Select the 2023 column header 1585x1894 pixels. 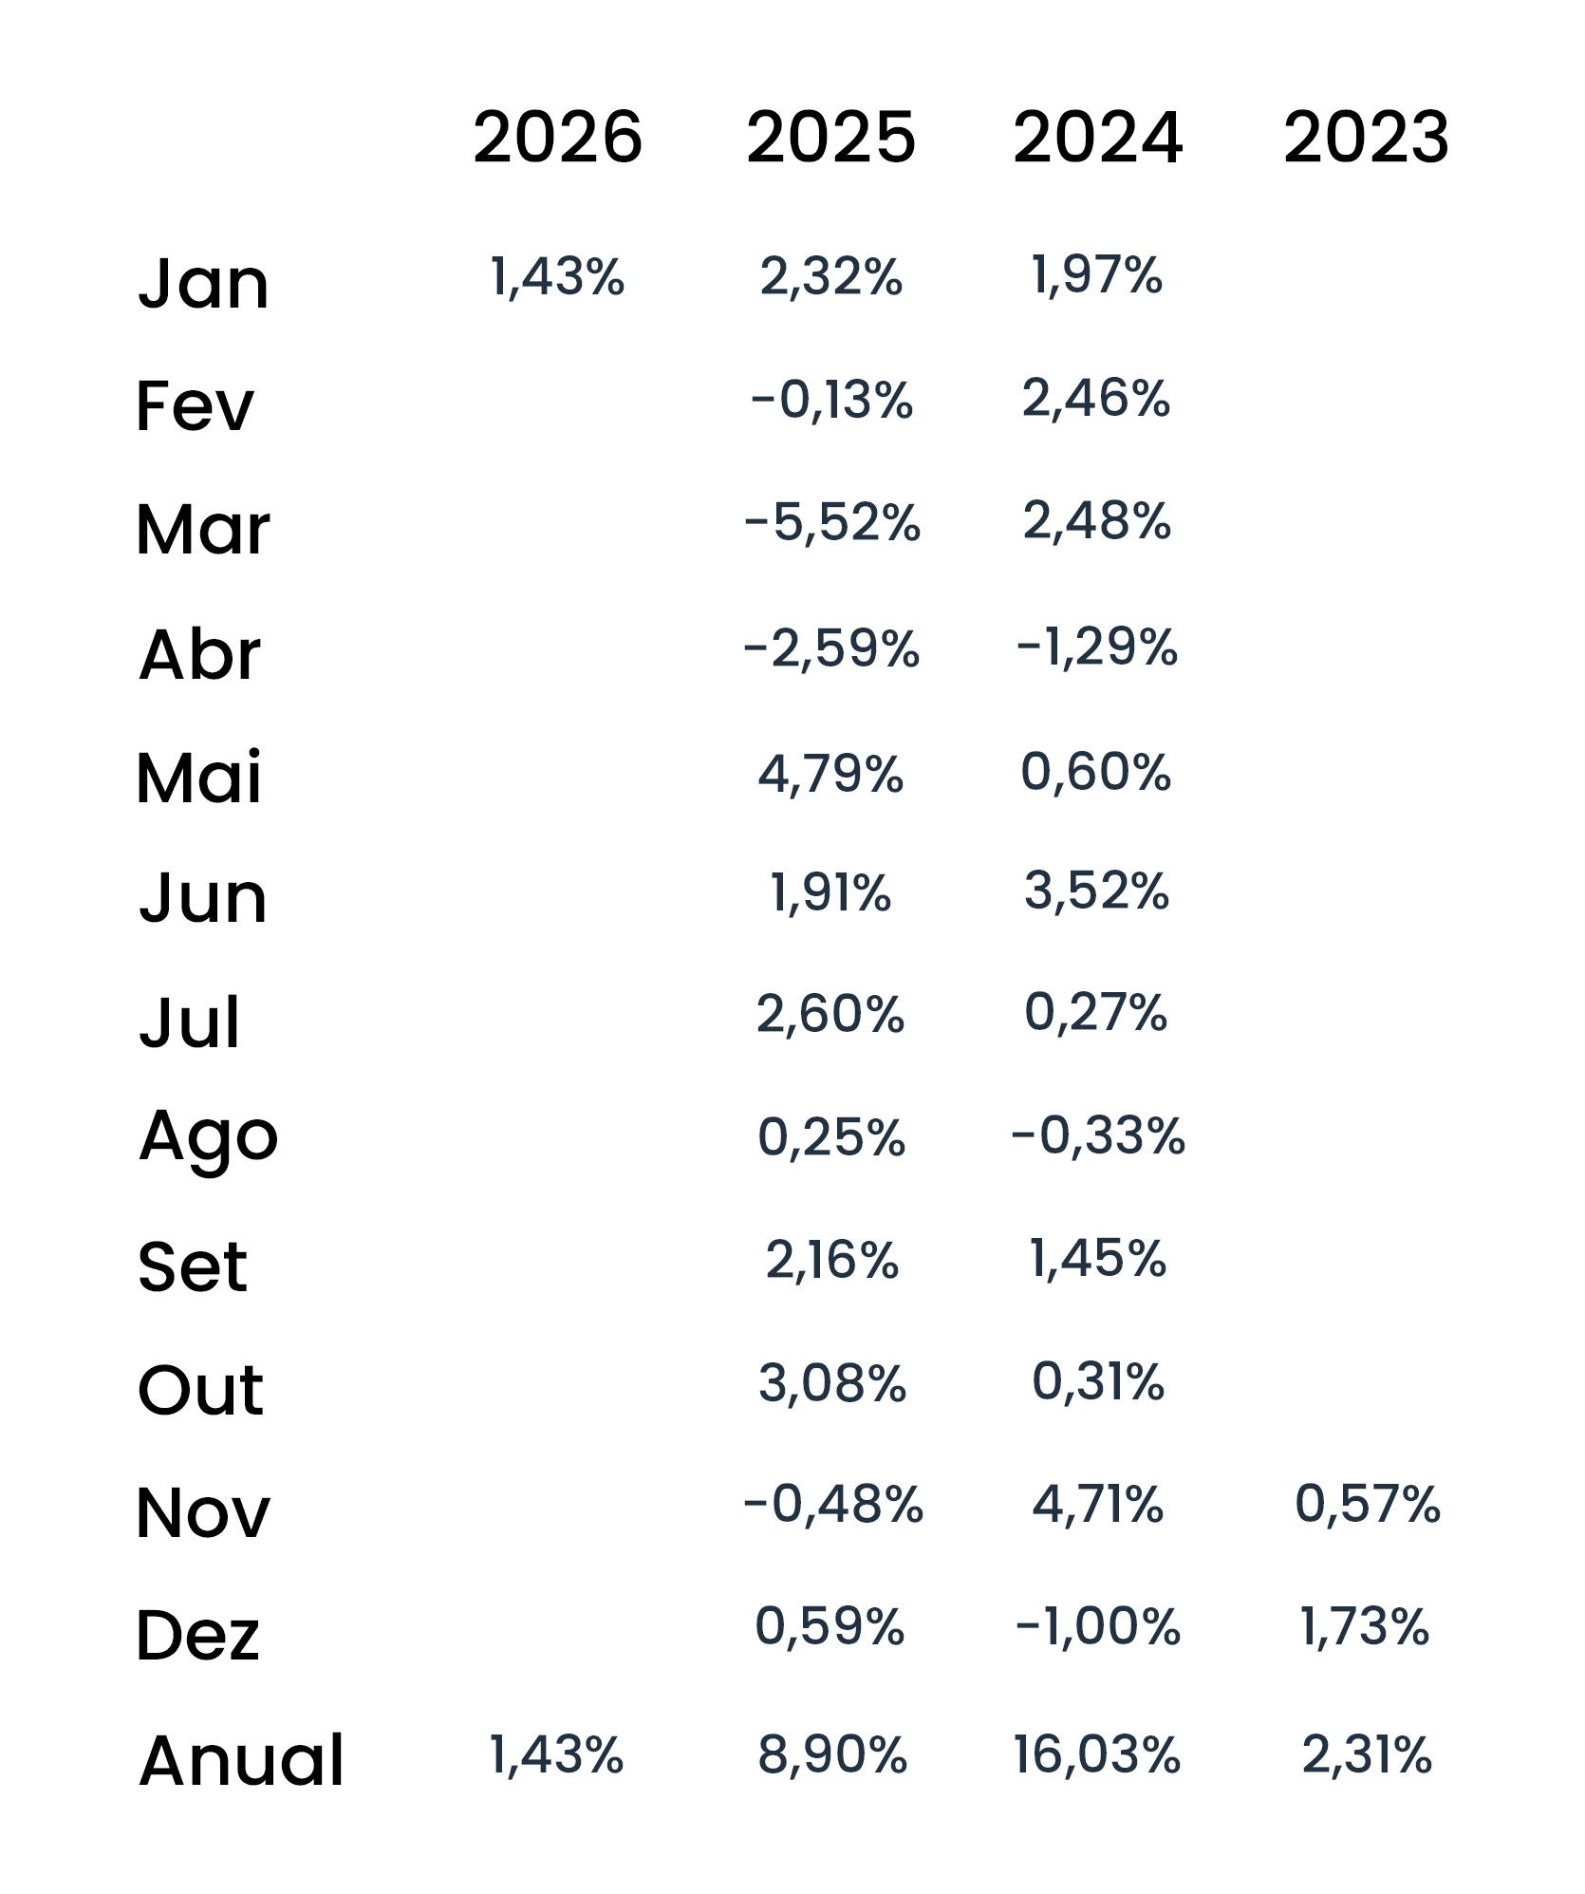click(x=1366, y=138)
